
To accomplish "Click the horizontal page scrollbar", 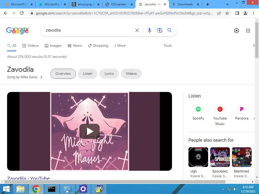I will pos(115,182).
